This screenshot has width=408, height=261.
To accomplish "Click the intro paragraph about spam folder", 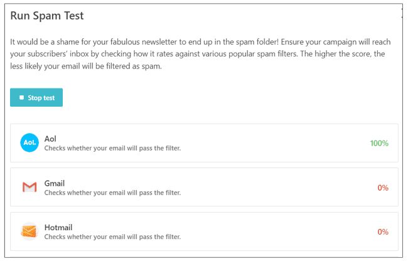I will coord(201,54).
